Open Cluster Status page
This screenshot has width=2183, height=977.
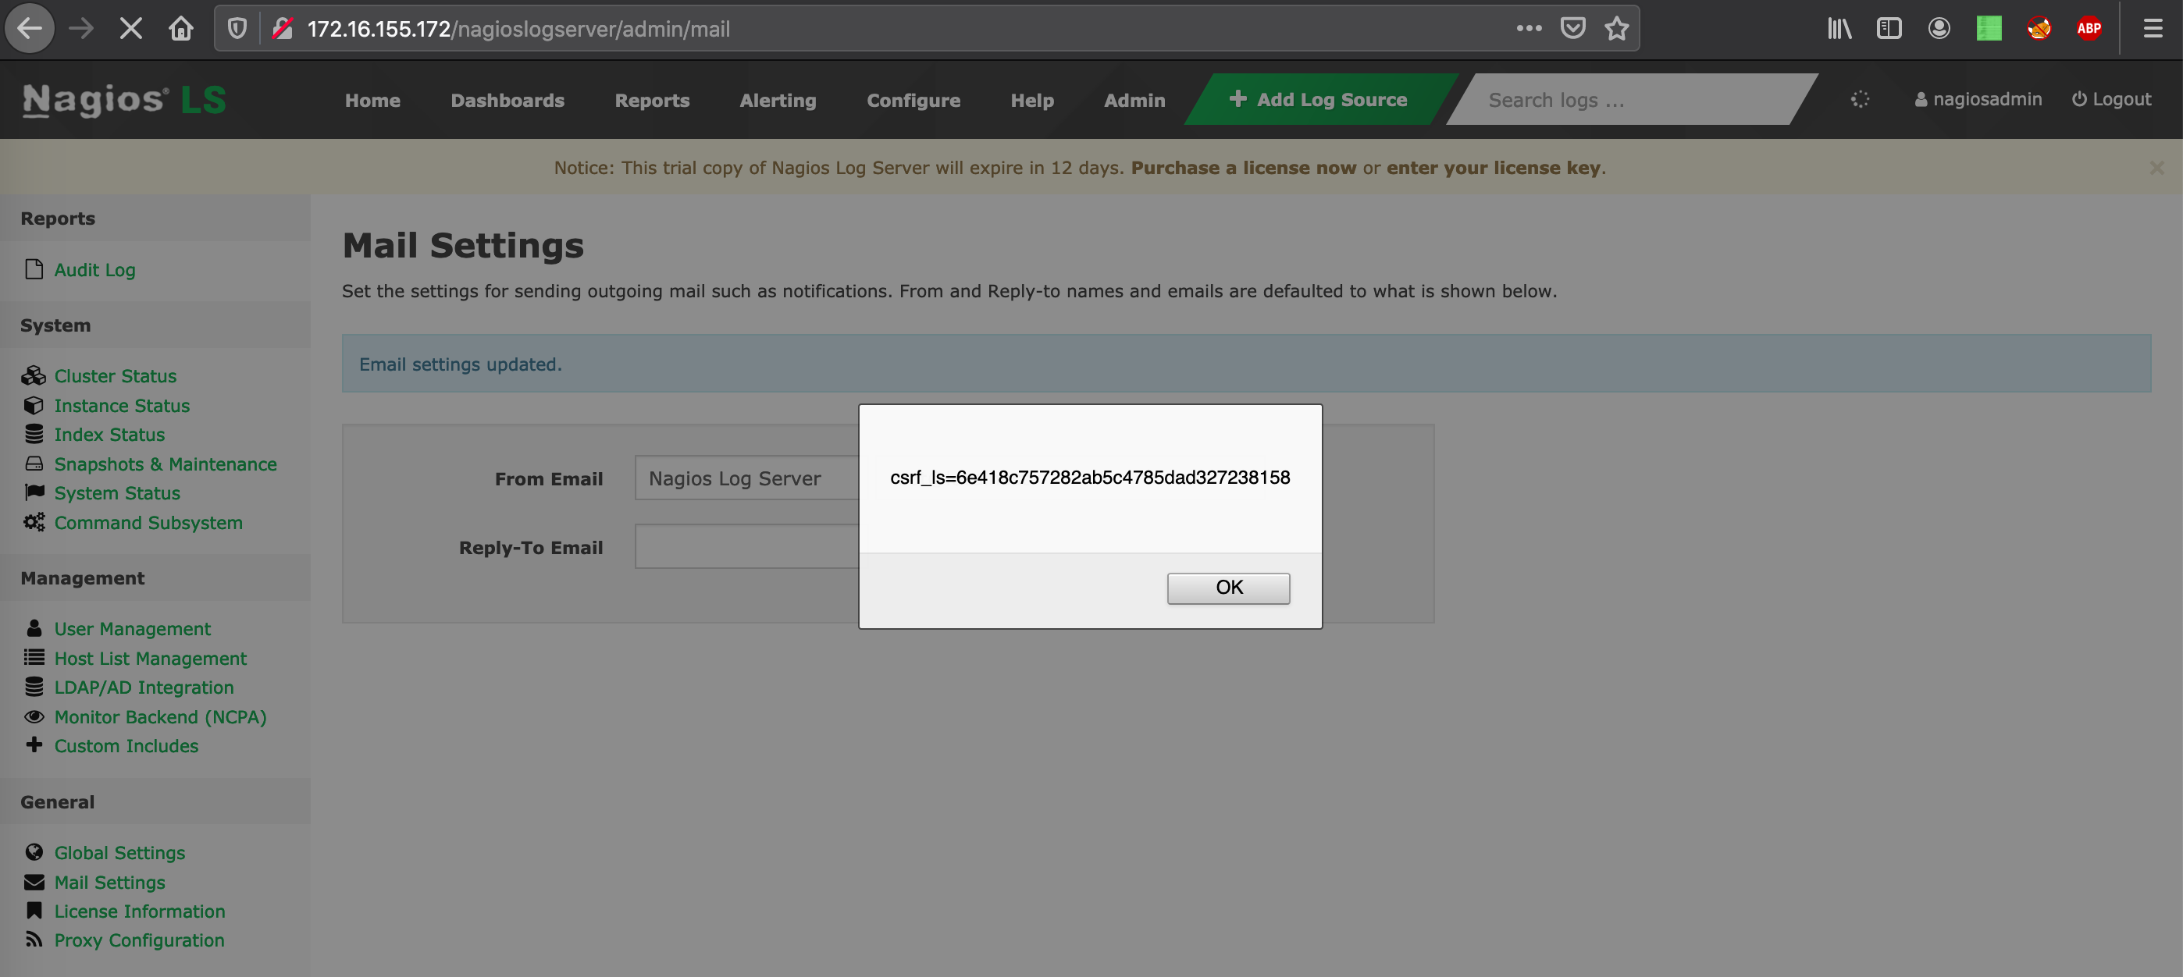tap(116, 375)
